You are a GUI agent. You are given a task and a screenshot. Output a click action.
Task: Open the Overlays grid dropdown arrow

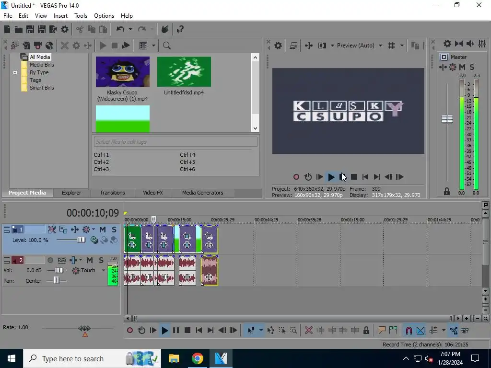[402, 46]
